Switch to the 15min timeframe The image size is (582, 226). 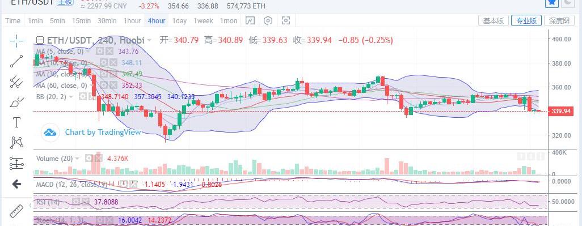click(x=81, y=21)
